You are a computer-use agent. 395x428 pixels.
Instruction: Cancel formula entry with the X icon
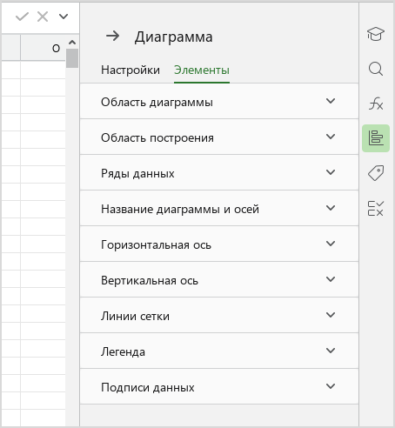click(43, 17)
